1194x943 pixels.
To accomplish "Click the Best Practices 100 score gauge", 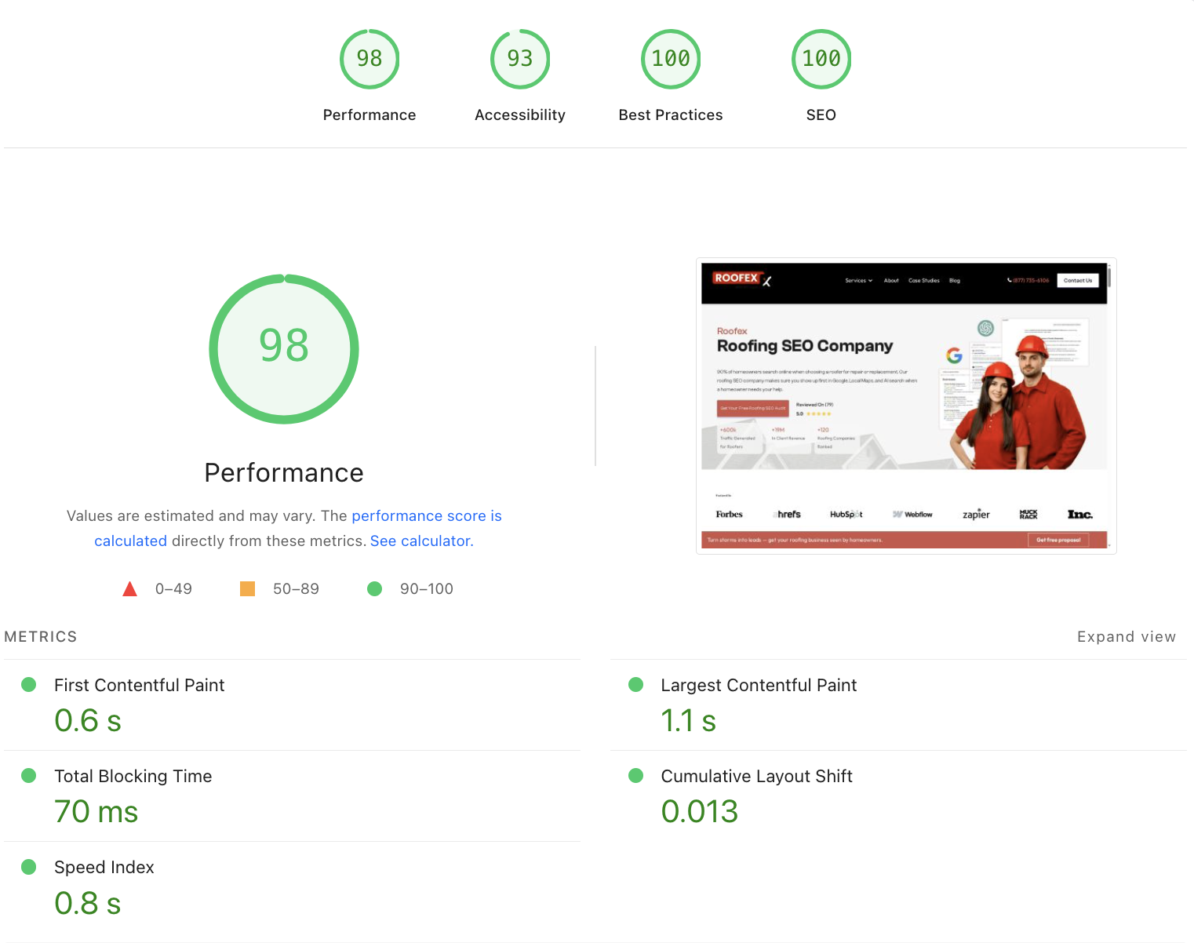I will 671,59.
